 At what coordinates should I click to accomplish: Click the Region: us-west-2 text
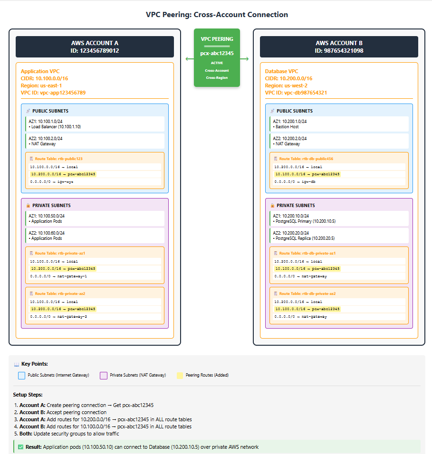(x=286, y=85)
